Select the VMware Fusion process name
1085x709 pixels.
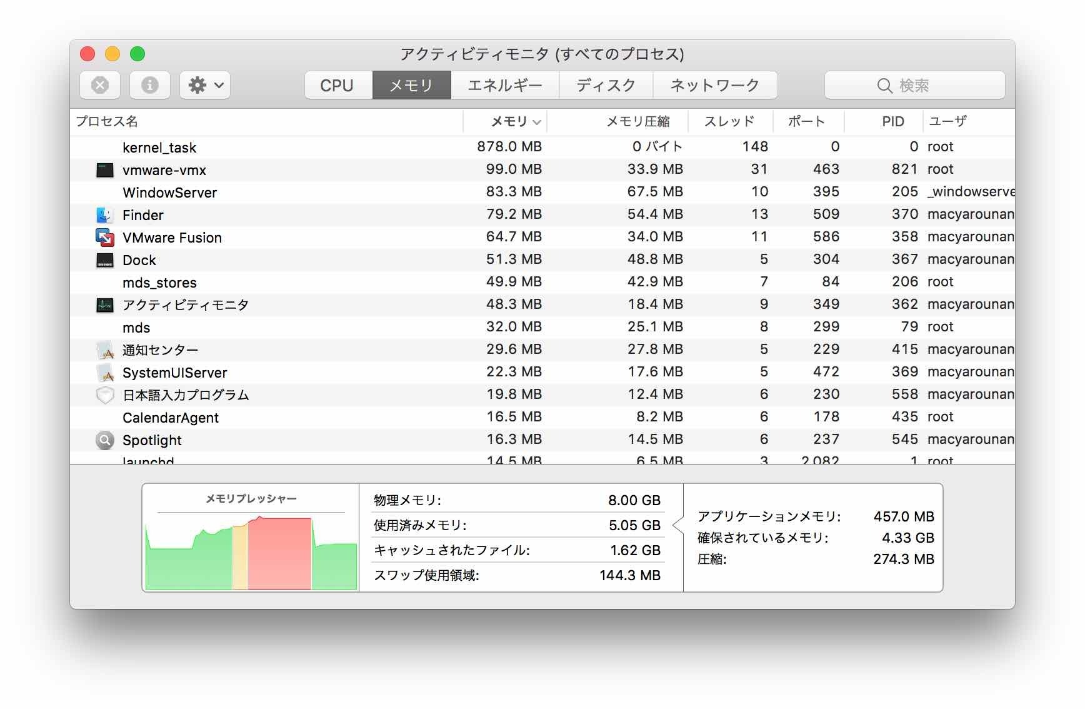tap(172, 238)
